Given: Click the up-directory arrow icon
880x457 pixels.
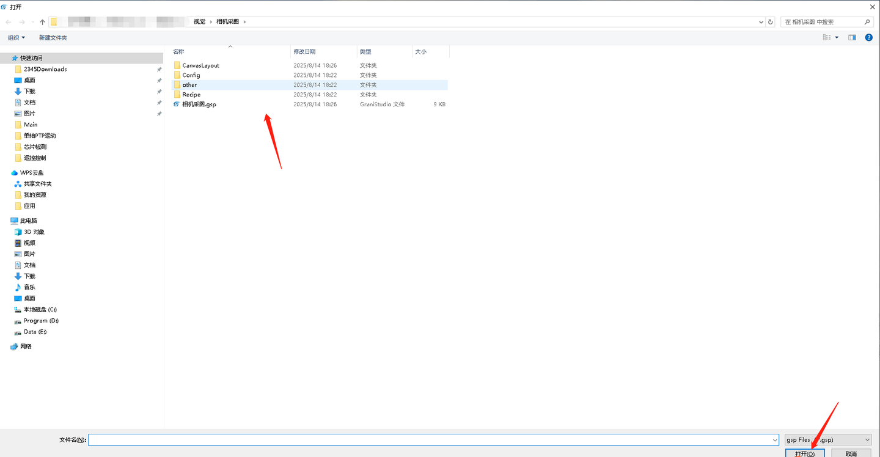Looking at the screenshot, I should coord(42,22).
